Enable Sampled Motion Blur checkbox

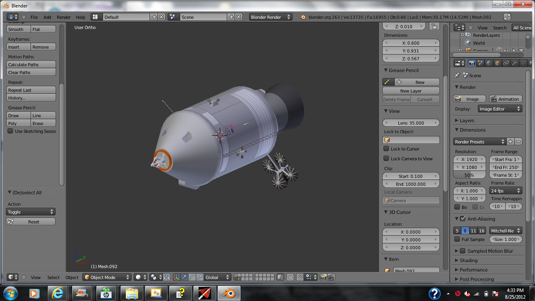(463, 251)
